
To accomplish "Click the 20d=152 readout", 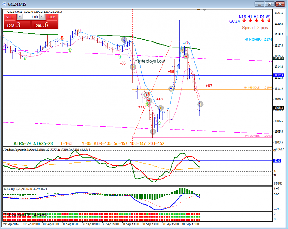I will coord(156,144).
